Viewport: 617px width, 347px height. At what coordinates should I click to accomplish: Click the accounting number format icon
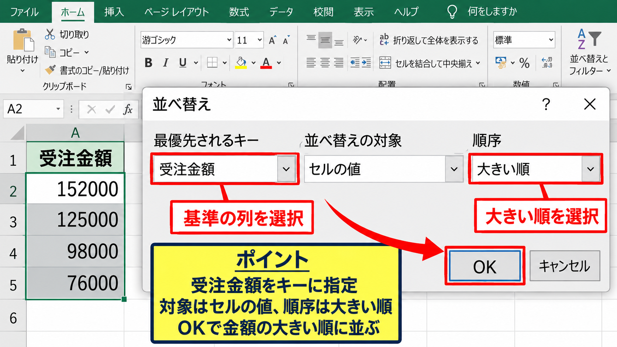pos(501,63)
